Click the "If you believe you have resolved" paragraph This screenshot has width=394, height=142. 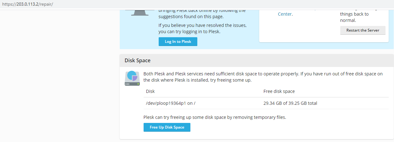click(203, 28)
